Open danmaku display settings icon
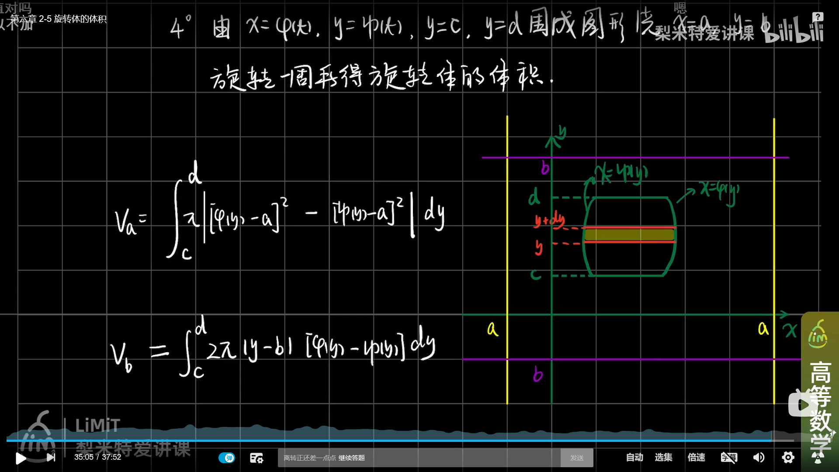 pos(257,458)
